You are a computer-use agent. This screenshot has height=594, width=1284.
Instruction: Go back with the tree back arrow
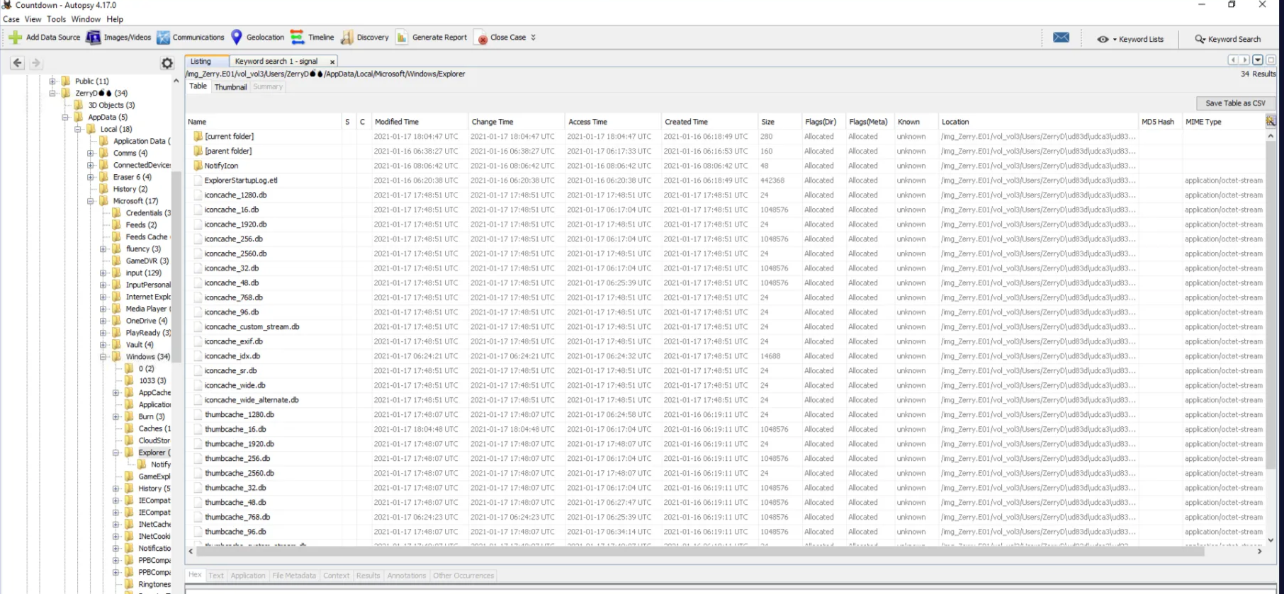click(18, 63)
